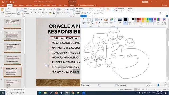Toggle Comments pane in PowerPoint status bar

(128, 89)
